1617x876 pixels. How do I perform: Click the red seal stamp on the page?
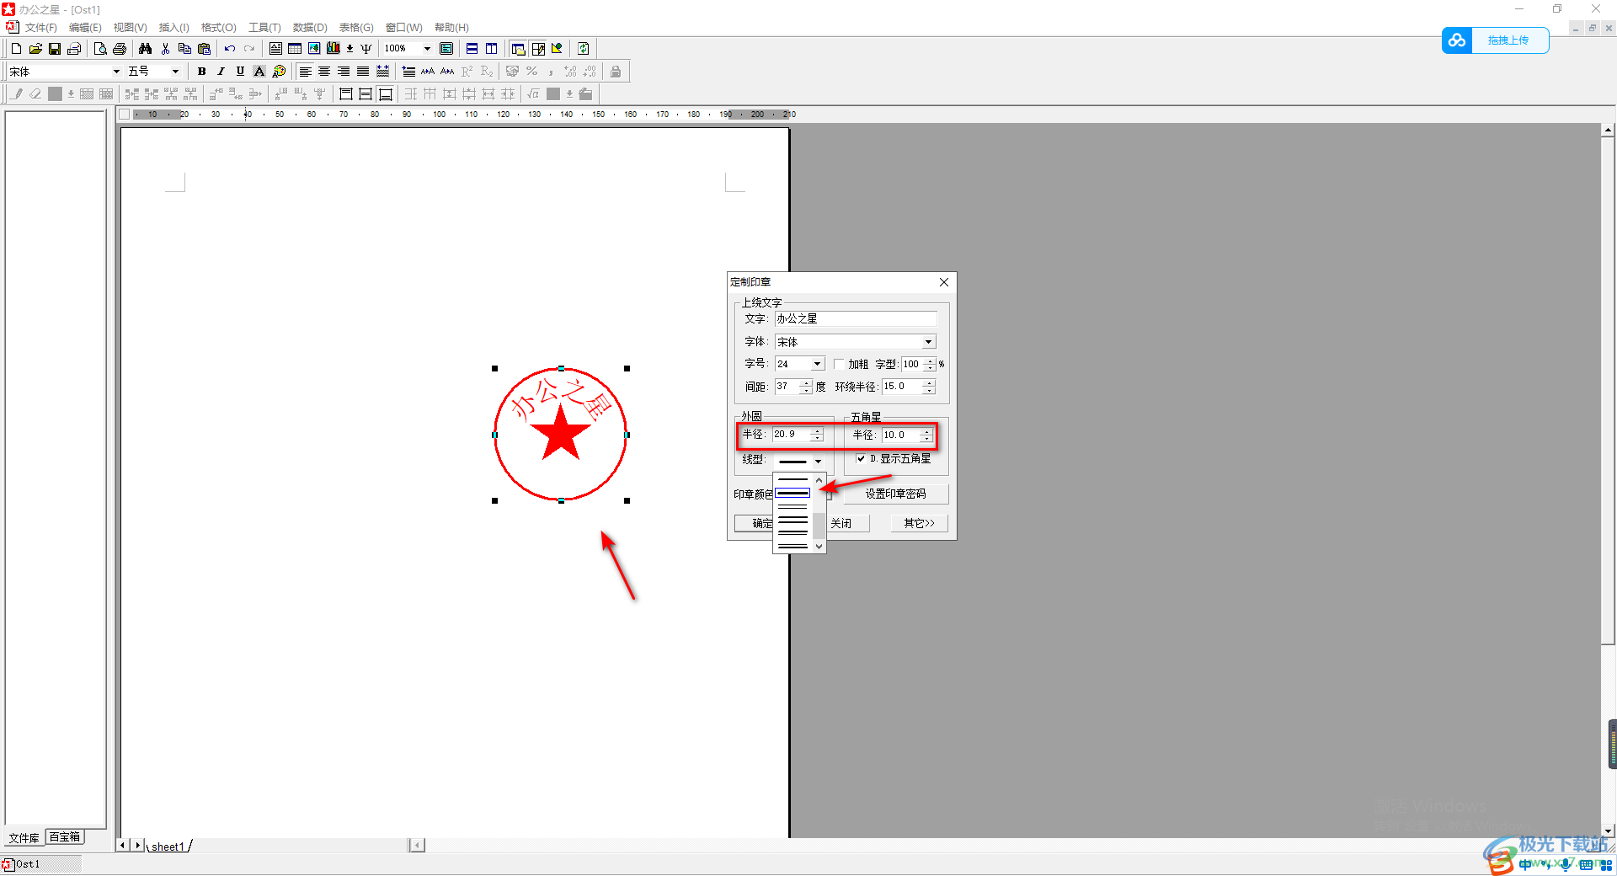click(x=560, y=435)
